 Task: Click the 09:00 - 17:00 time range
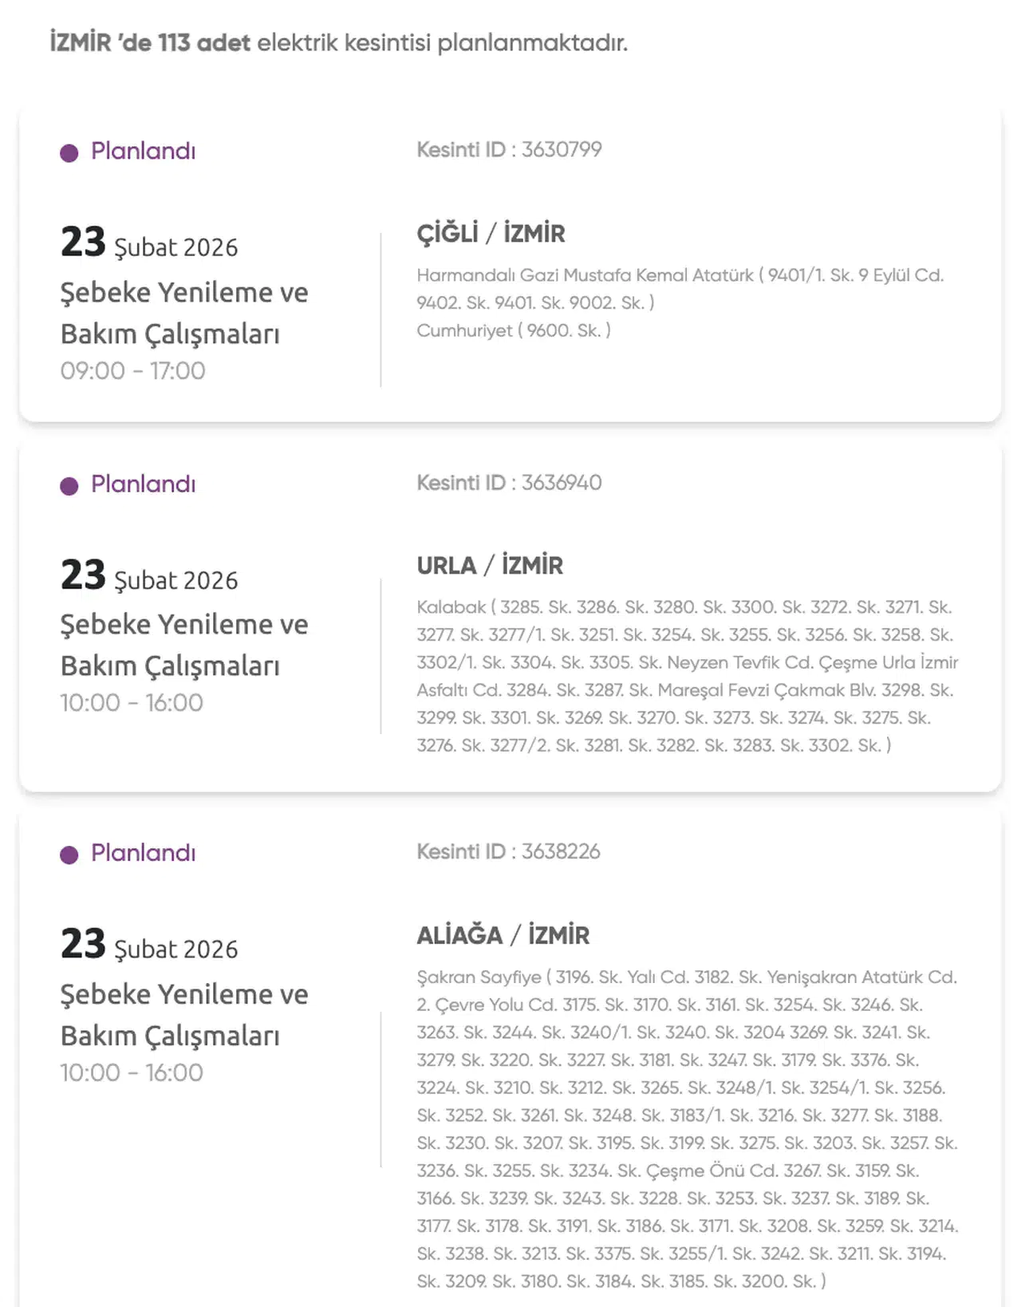pos(132,370)
